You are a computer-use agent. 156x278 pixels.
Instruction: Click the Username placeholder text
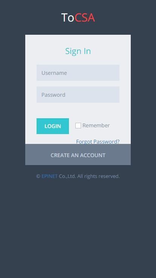point(54,73)
